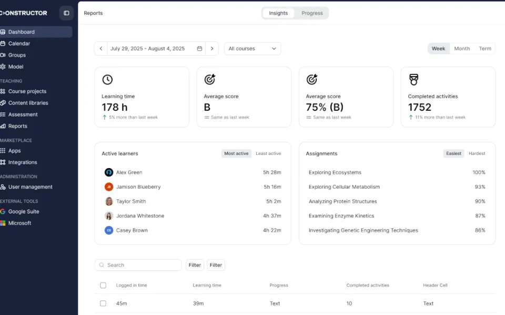Click the Examining Enzyme Kinetics row
505x315 pixels.
tap(397, 216)
